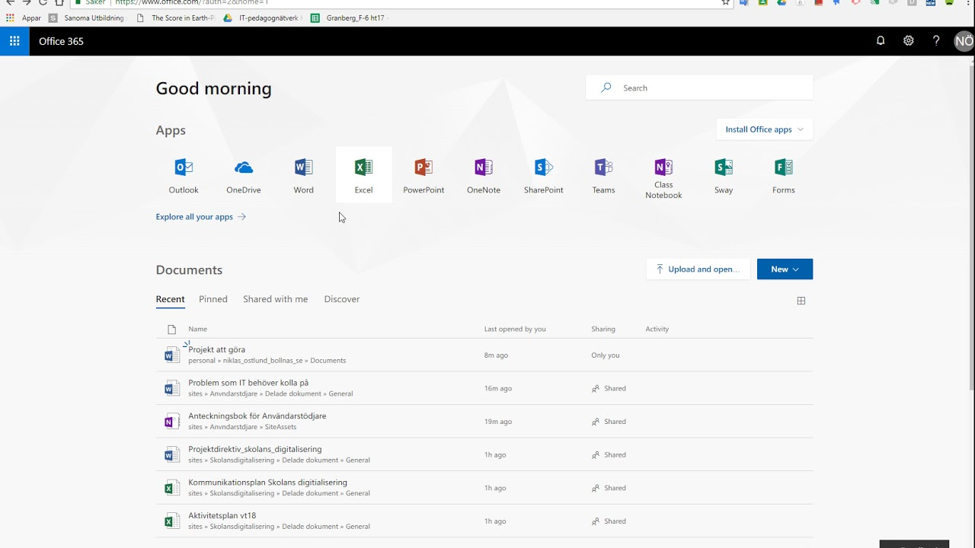This screenshot has height=548, width=975.
Task: Launch the Word app
Action: pos(304,175)
